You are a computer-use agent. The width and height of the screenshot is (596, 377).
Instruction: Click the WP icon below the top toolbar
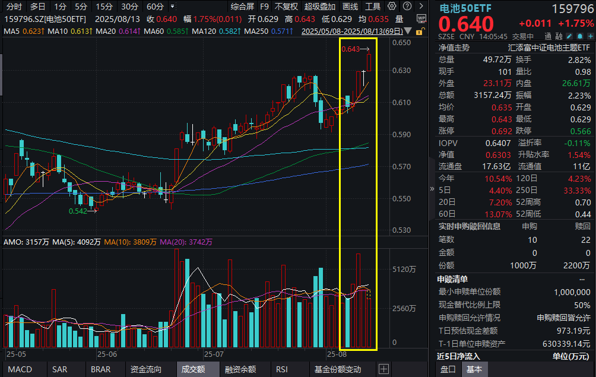click(421, 18)
